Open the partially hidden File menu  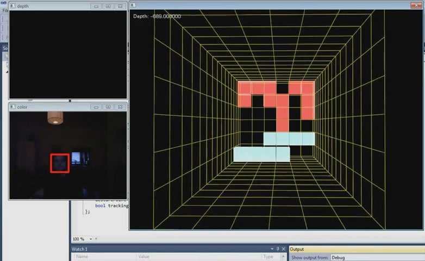coord(5,10)
